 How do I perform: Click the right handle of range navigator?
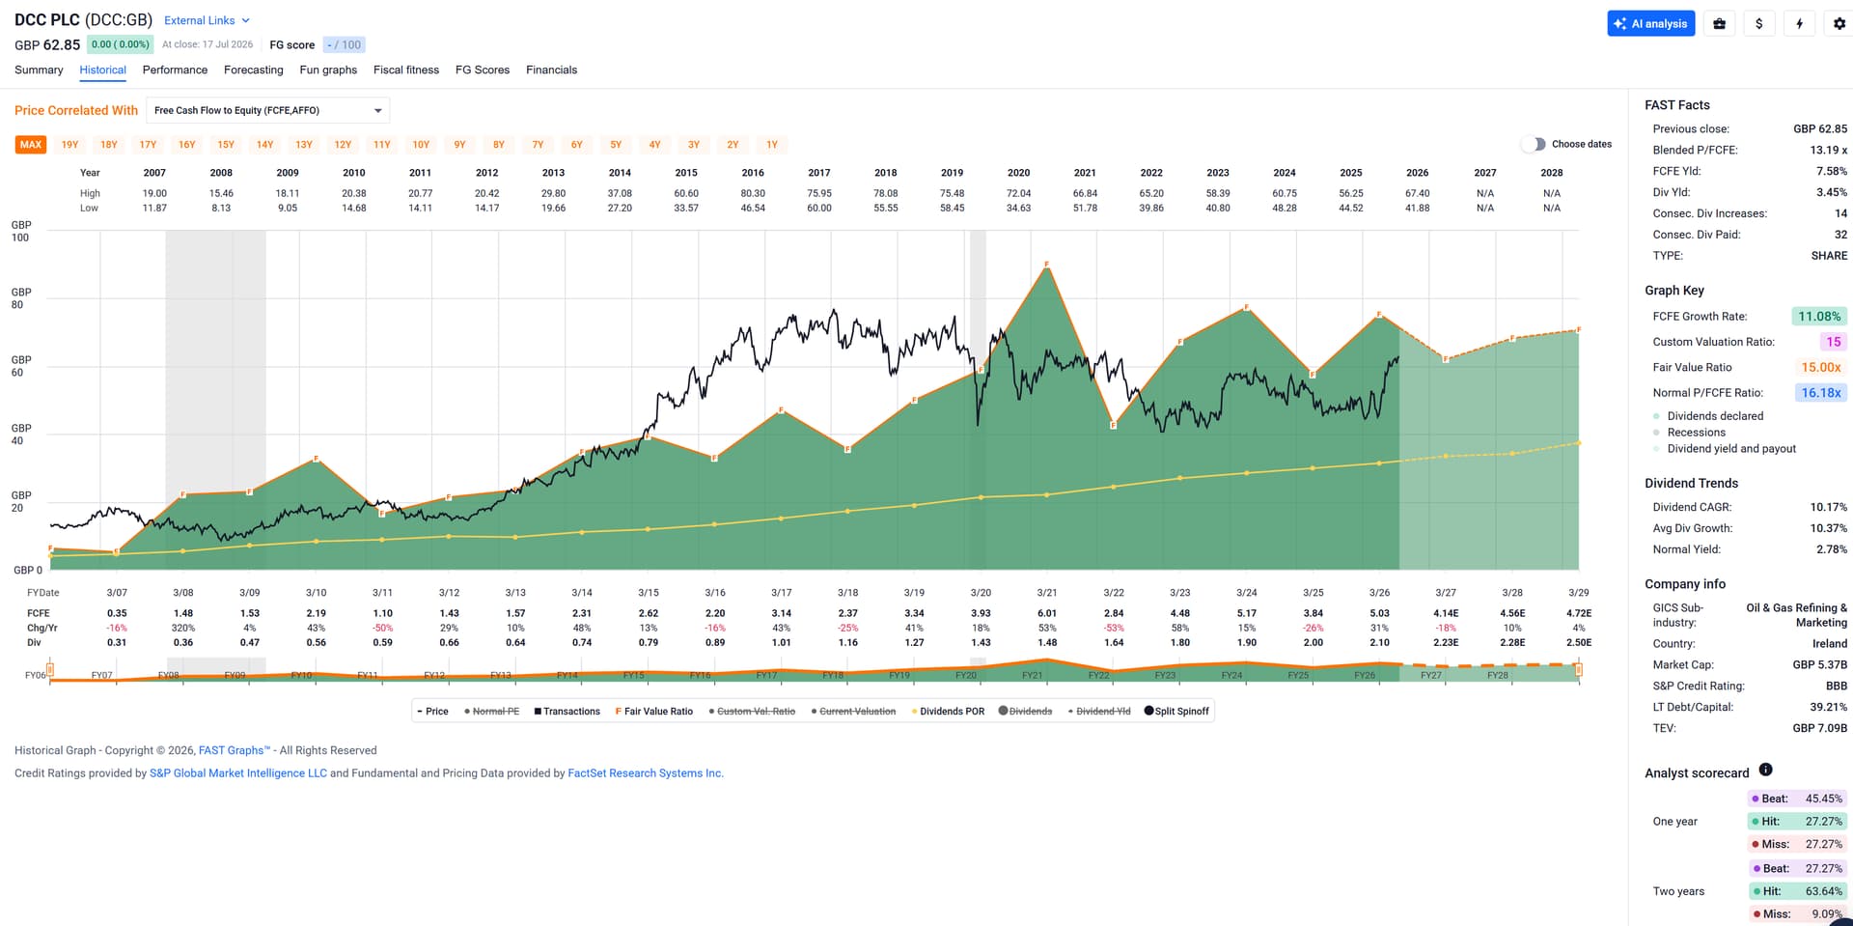(x=1579, y=669)
